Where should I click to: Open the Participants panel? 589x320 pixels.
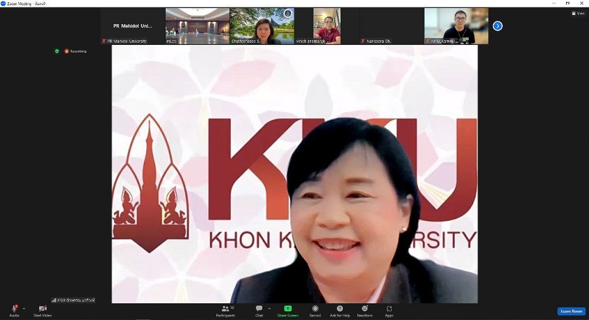[225, 311]
